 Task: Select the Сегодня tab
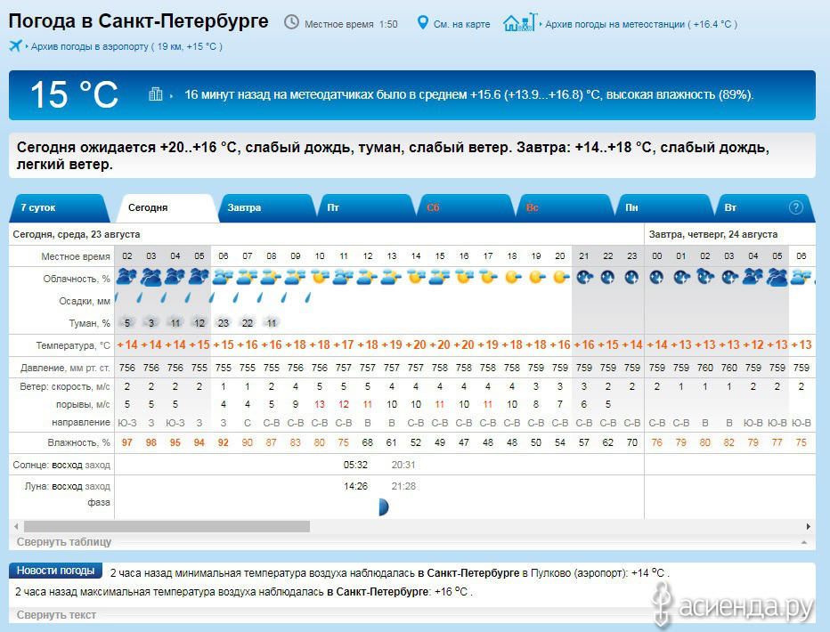[167, 207]
